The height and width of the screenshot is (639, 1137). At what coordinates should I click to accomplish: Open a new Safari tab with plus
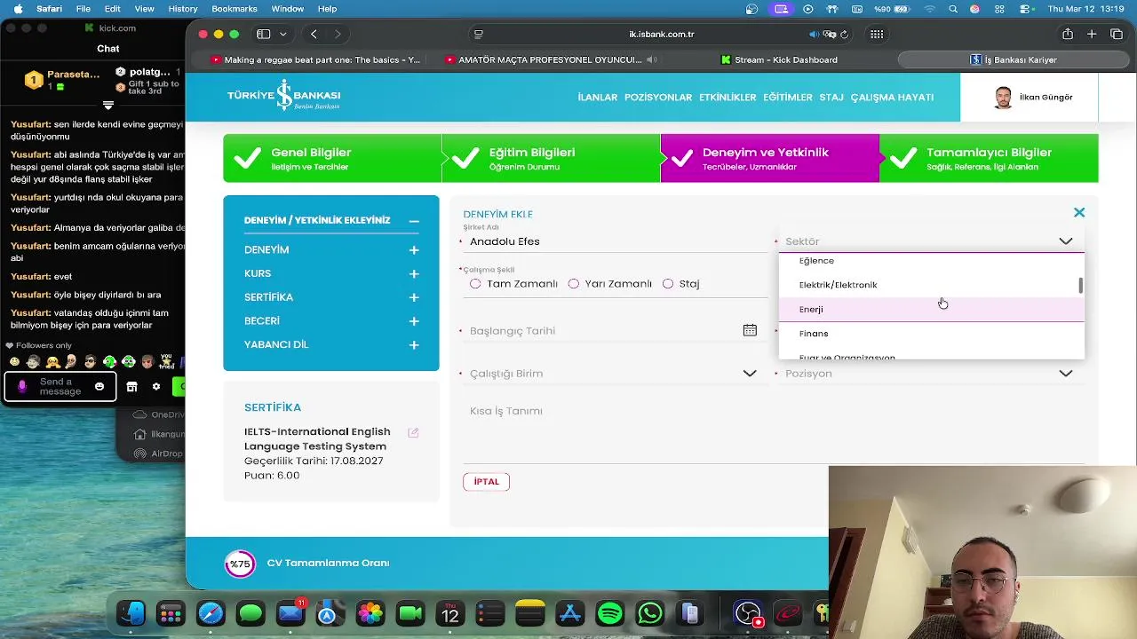[1092, 35]
